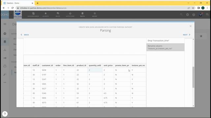Click the key accounts icon in sidebar
Viewport: 211px width, 118px height.
point(5,58)
